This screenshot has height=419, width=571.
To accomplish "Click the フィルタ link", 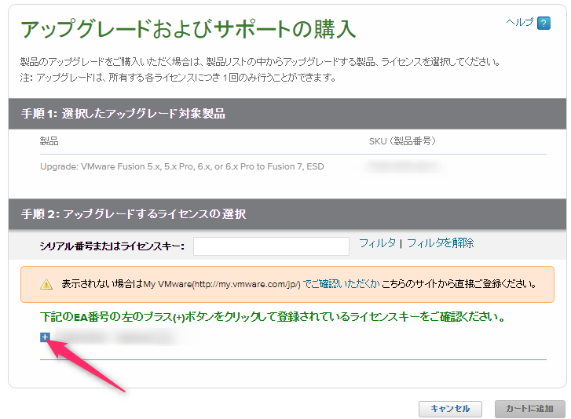I will [x=377, y=243].
